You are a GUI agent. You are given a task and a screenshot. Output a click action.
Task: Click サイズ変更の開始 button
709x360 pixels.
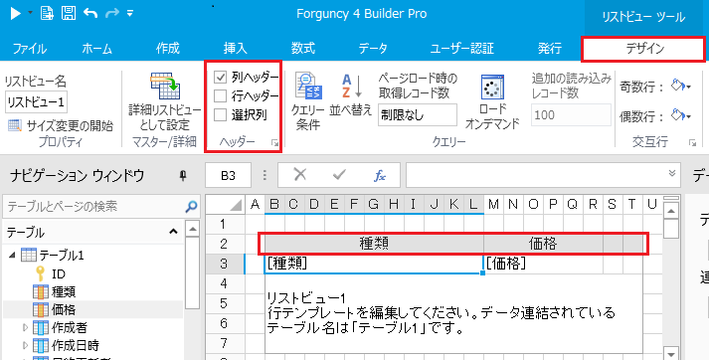pos(61,125)
